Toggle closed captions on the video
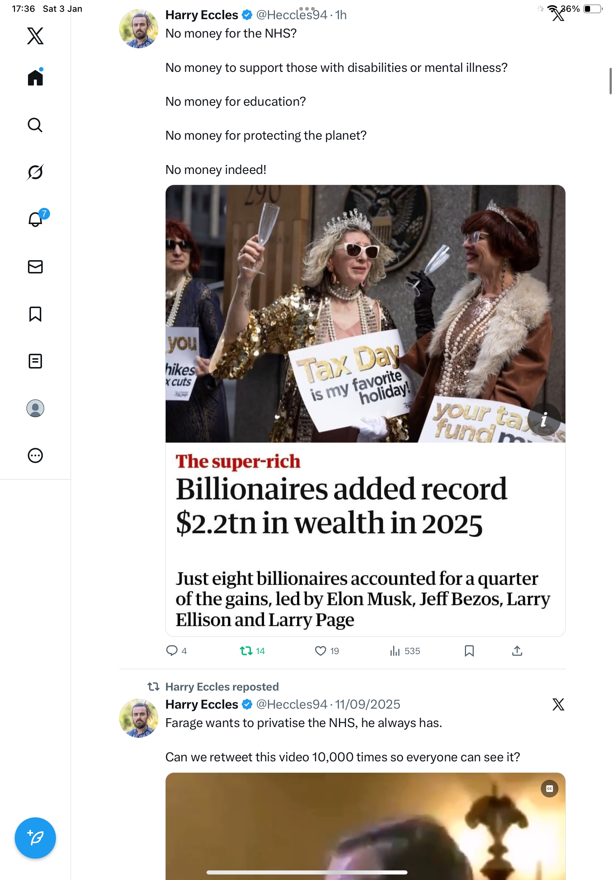The height and width of the screenshot is (880, 614). pos(549,789)
